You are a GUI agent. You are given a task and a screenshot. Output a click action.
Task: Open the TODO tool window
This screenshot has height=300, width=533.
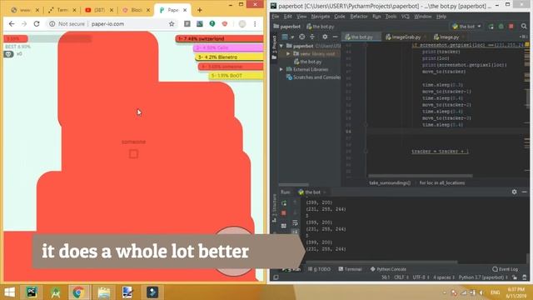[x=319, y=269]
